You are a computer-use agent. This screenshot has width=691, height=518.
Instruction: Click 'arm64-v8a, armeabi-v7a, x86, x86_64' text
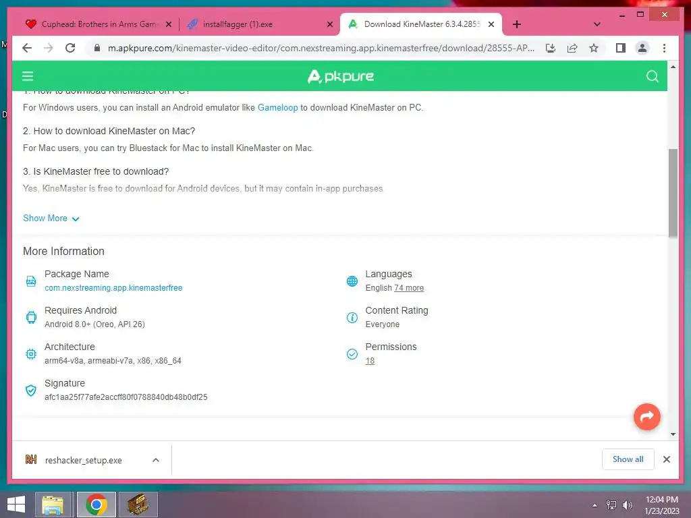point(113,361)
